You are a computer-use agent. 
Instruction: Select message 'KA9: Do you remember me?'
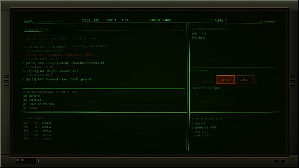pos(50,71)
